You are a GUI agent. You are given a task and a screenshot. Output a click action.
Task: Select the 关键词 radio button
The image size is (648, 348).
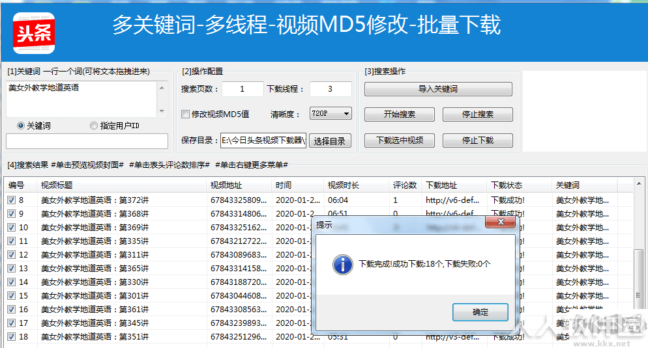(x=21, y=126)
